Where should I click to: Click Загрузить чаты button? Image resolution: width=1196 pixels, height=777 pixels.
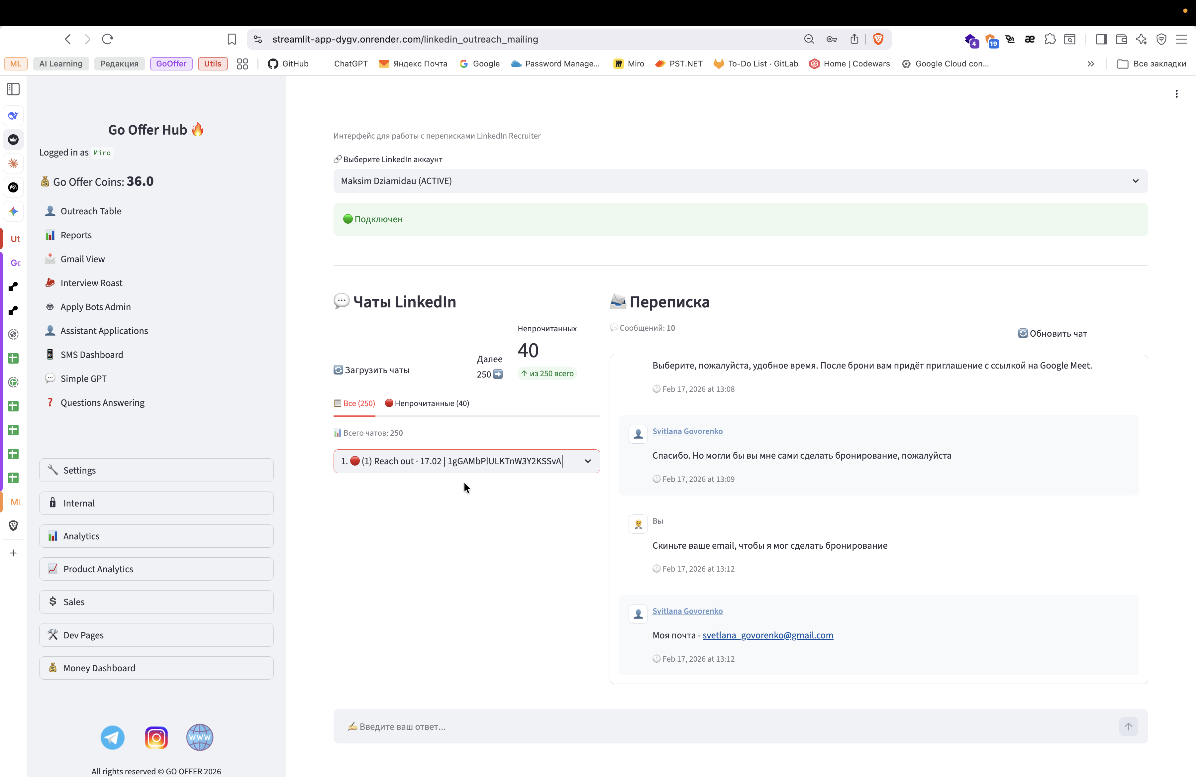(372, 370)
